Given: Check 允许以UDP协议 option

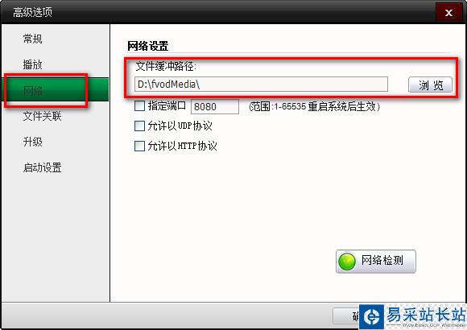Looking at the screenshot, I should (139, 126).
